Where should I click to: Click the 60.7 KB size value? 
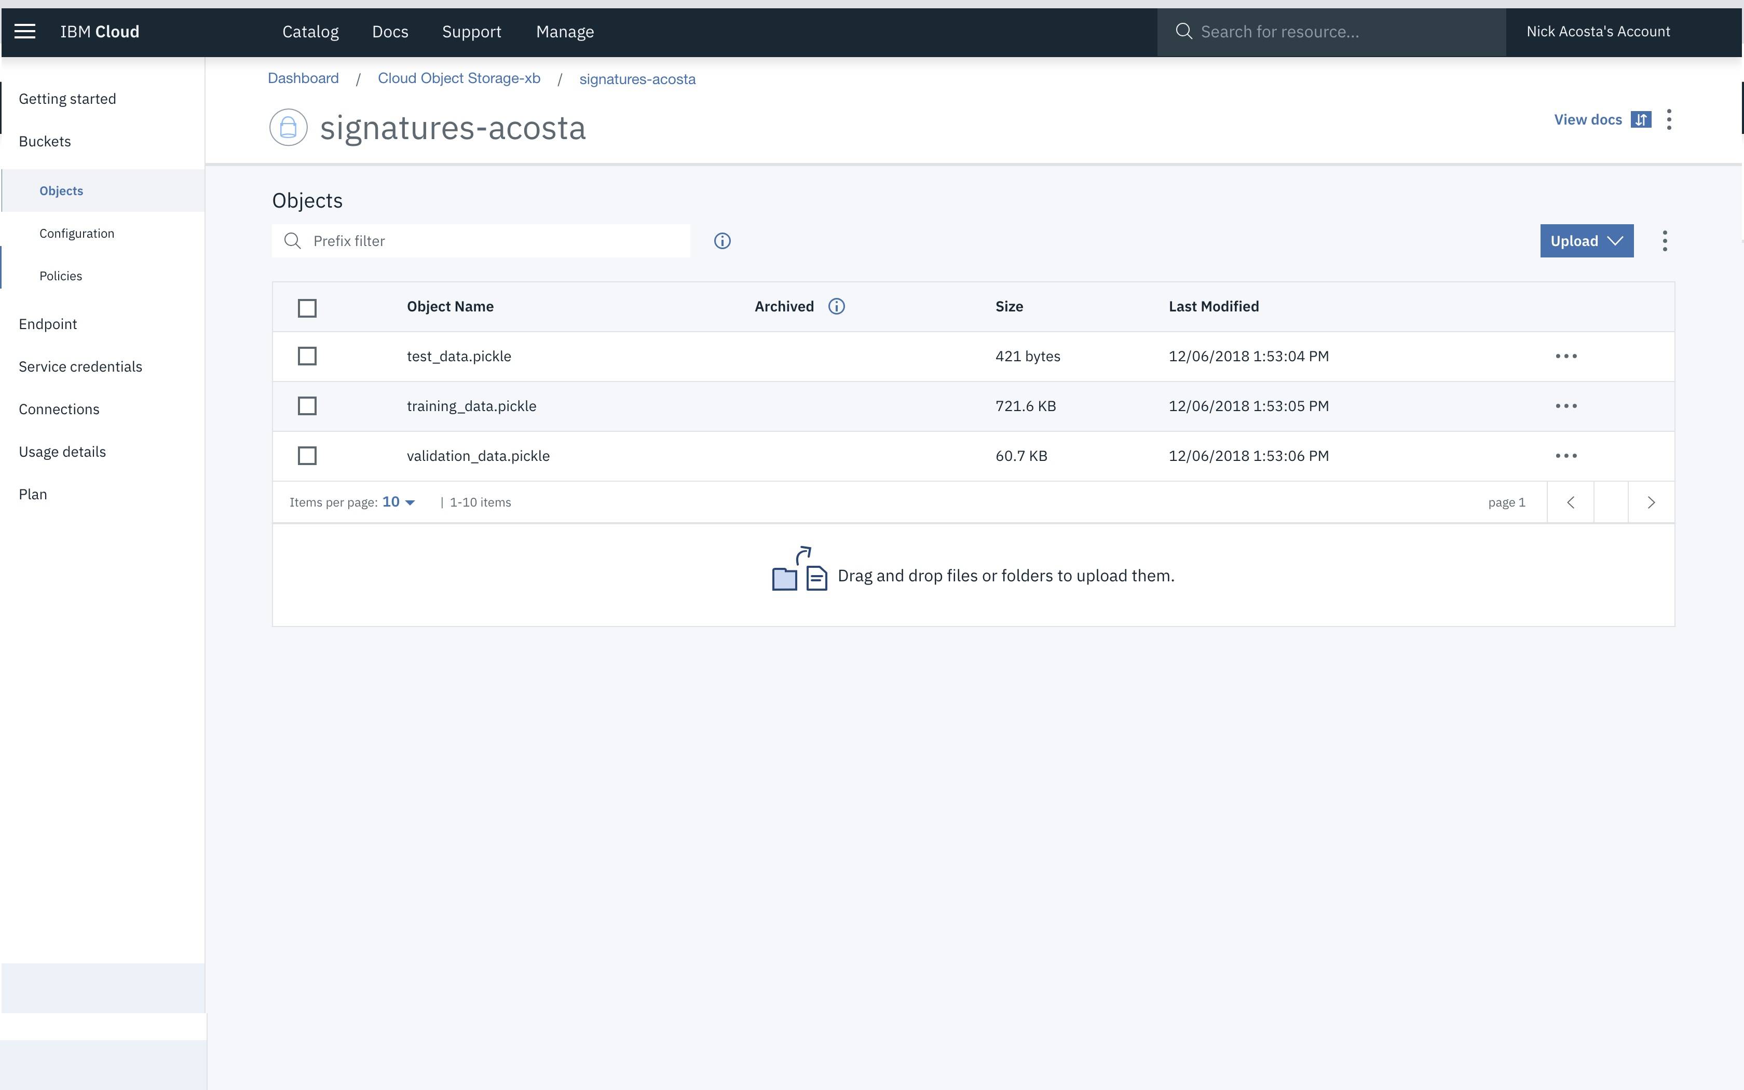[x=1021, y=456]
